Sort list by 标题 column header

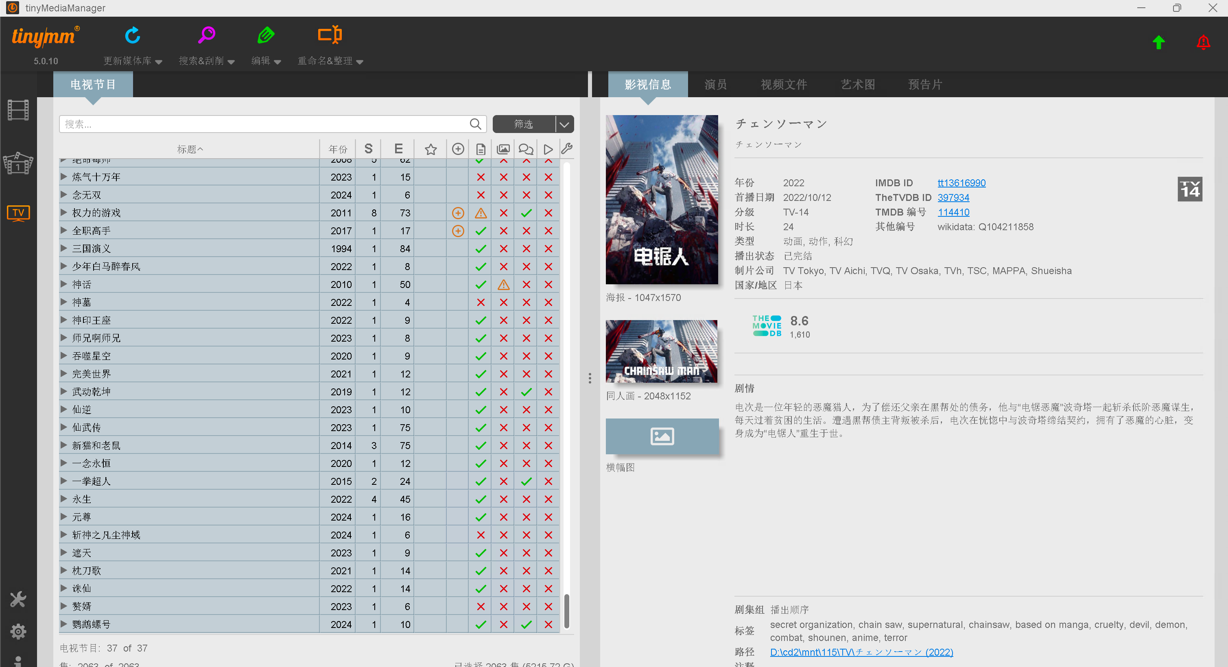189,149
